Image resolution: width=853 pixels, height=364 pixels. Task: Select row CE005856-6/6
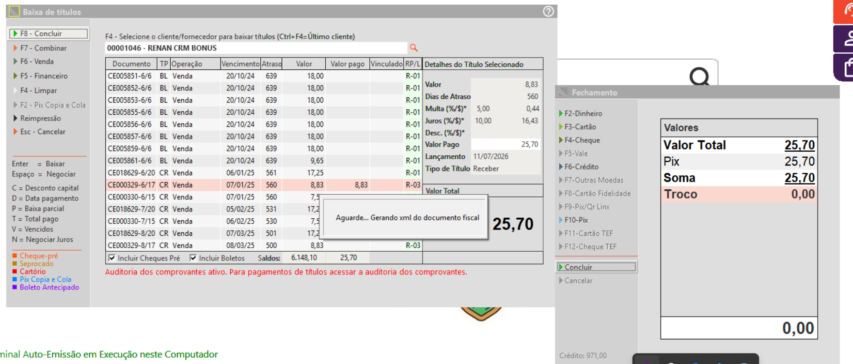[264, 124]
